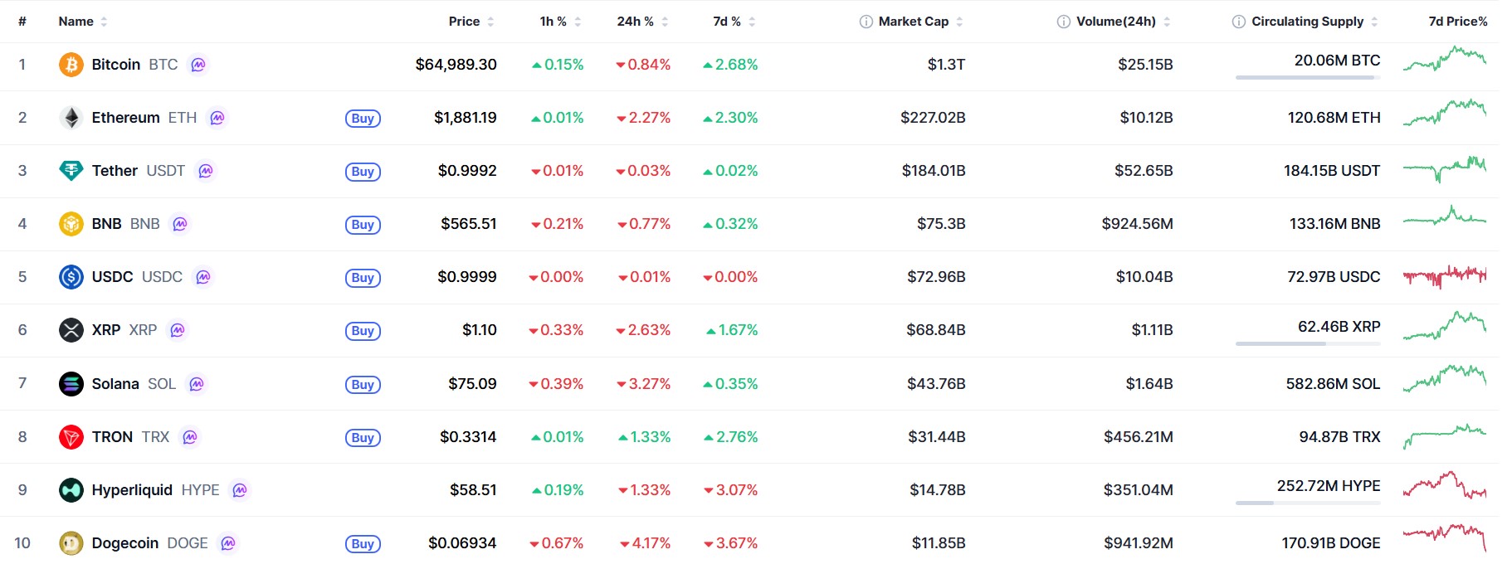Image resolution: width=1512 pixels, height=564 pixels.
Task: Click the purple badge icon beside SOL
Action: 197,384
